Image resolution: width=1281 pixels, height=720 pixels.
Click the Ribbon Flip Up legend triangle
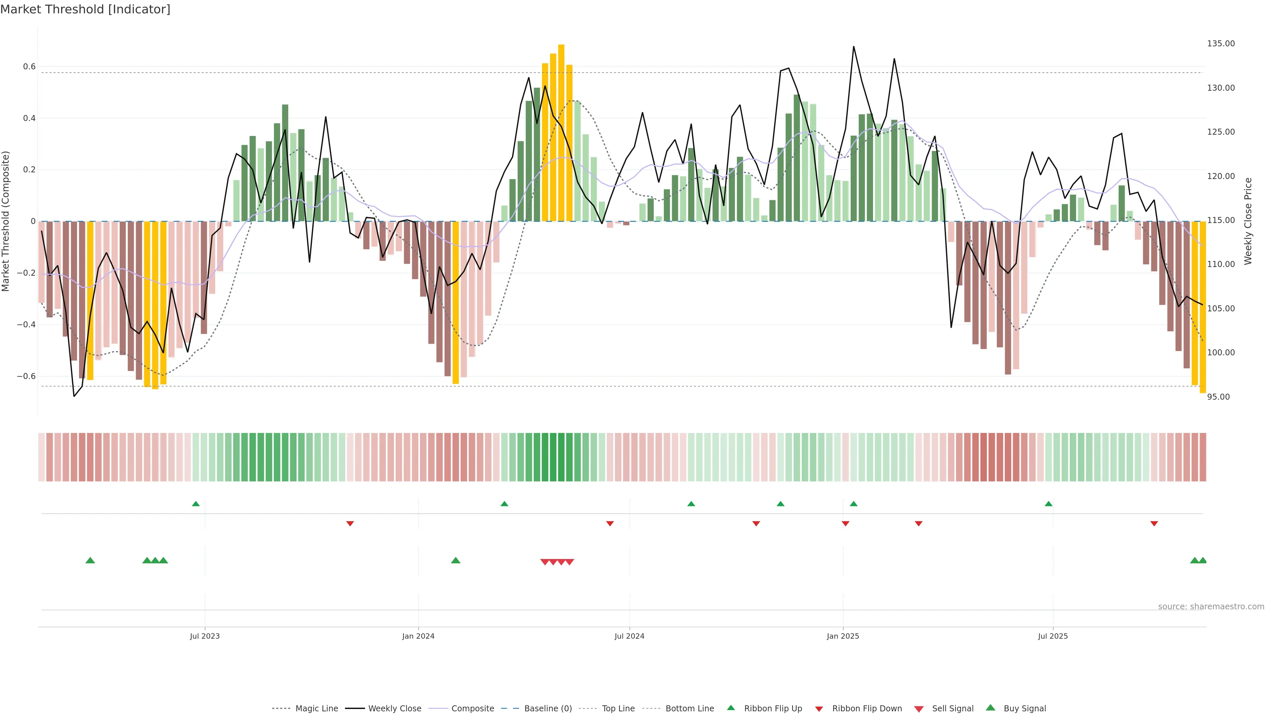click(x=731, y=708)
